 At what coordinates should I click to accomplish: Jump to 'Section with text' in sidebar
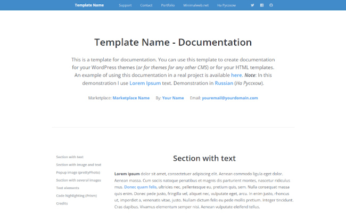point(70,157)
